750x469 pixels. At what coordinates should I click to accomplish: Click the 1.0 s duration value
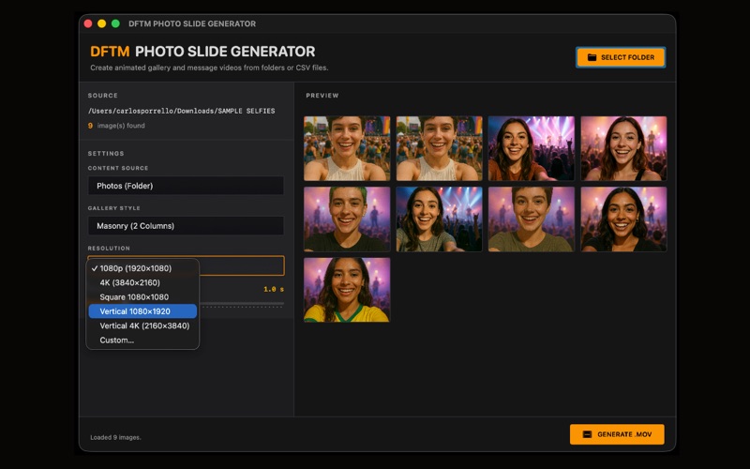[274, 289]
